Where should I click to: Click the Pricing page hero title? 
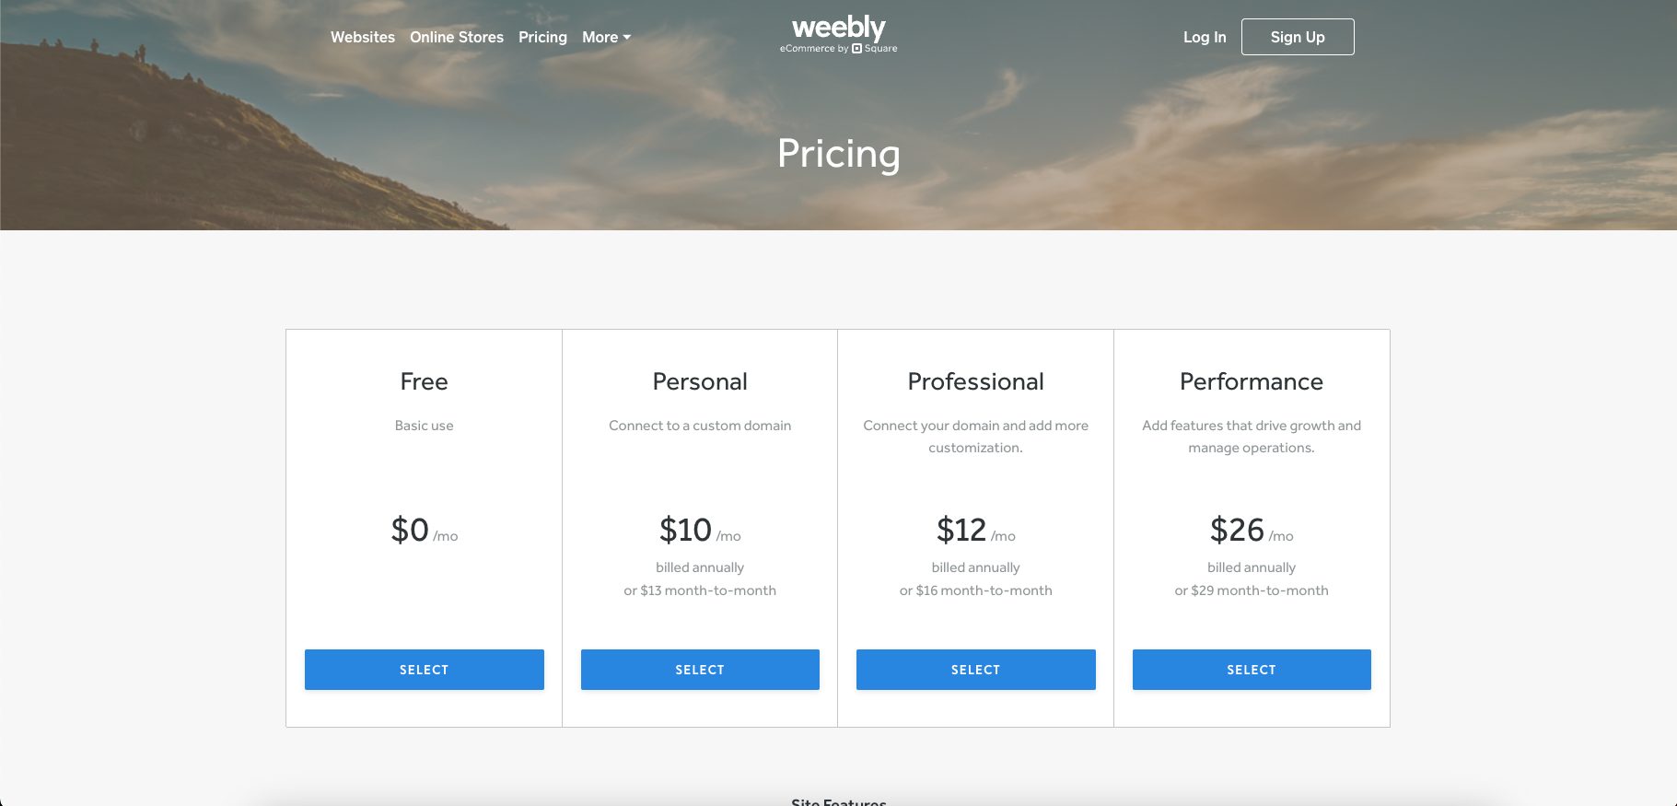[839, 155]
